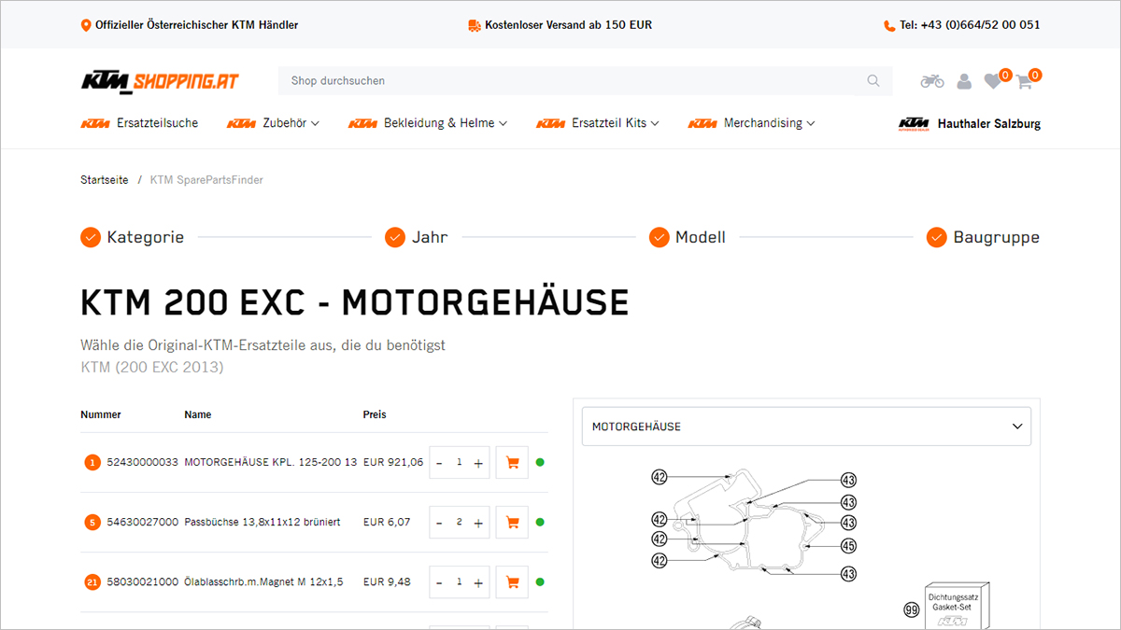Viewport: 1121px width, 630px height.
Task: Click the phone number +43 (0)664/52 00 051
Action: [x=980, y=25]
